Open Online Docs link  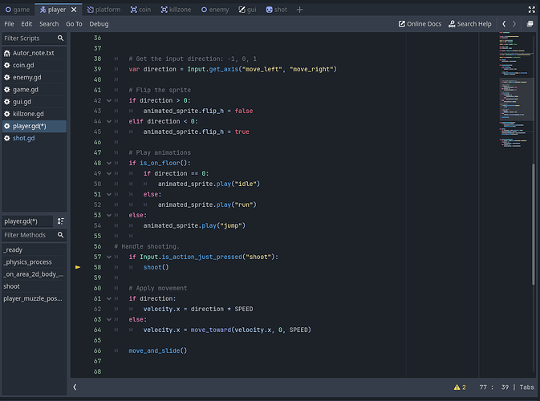tap(420, 24)
